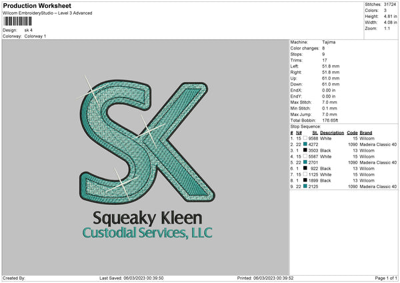Click the Custodial Services, LLC text
This screenshot has height=283, width=400.
147,232
